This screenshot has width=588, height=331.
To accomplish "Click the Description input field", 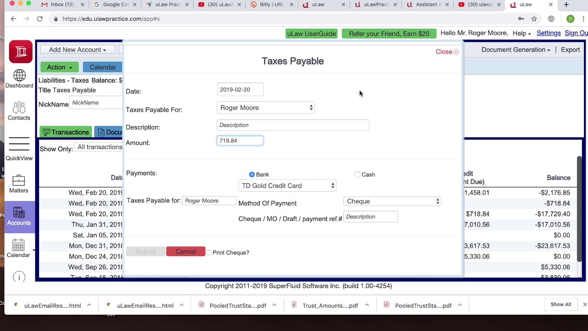I will pyautogui.click(x=293, y=125).
